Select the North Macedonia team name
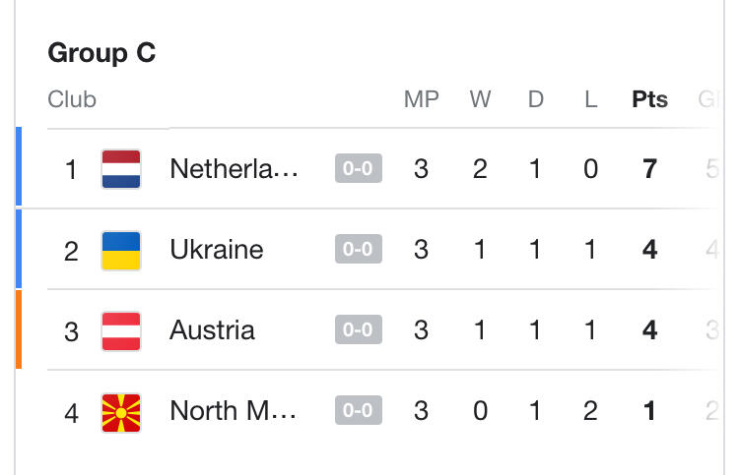Viewport: 739px width, 475px height. [x=234, y=411]
